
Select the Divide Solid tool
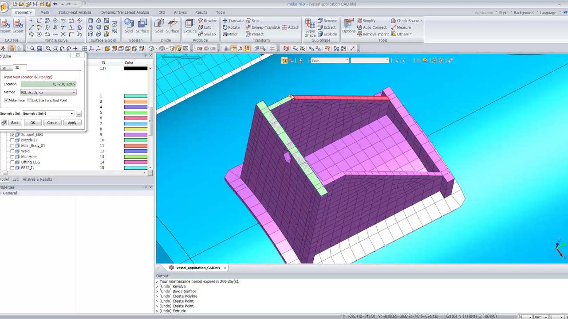[x=159, y=26]
